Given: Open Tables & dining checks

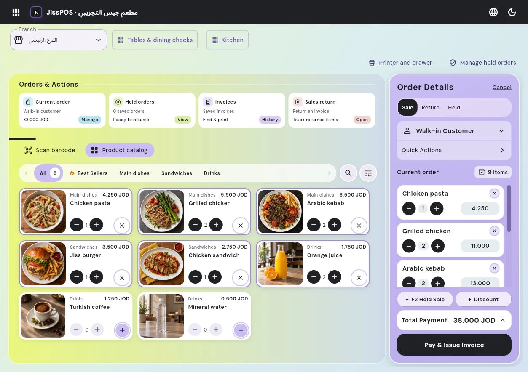Looking at the screenshot, I should (x=155, y=40).
